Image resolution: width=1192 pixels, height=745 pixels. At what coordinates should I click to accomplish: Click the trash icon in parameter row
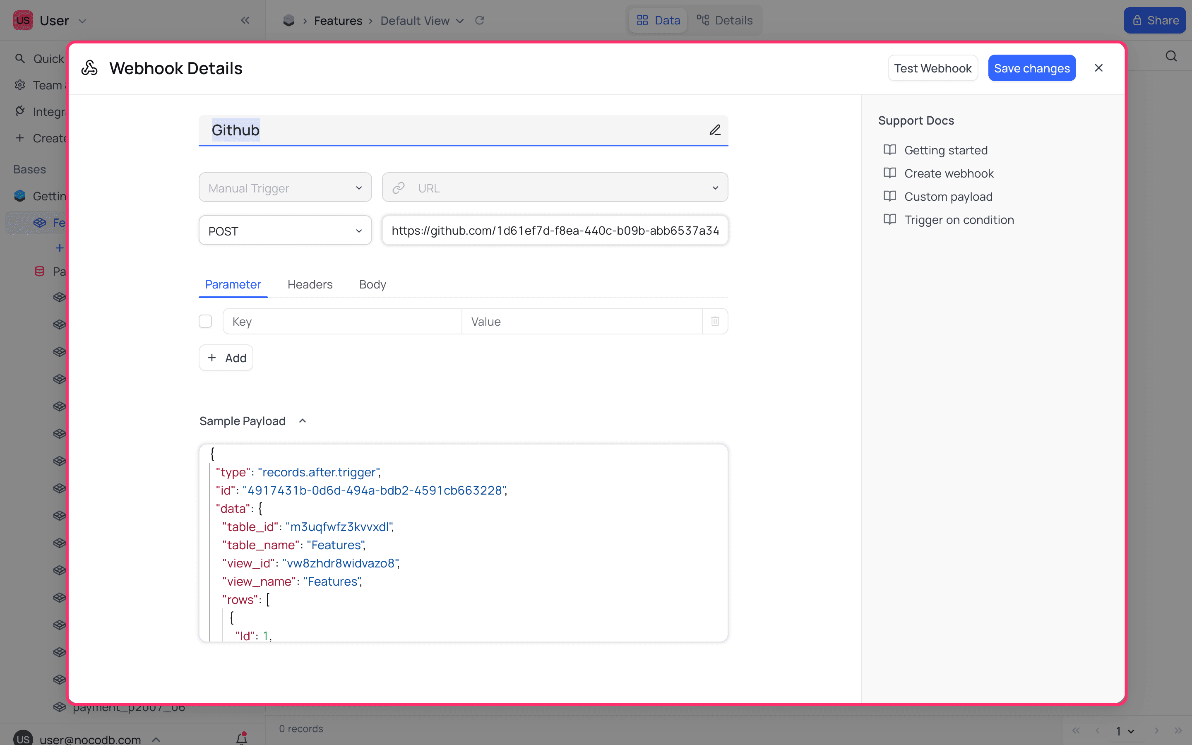click(715, 321)
